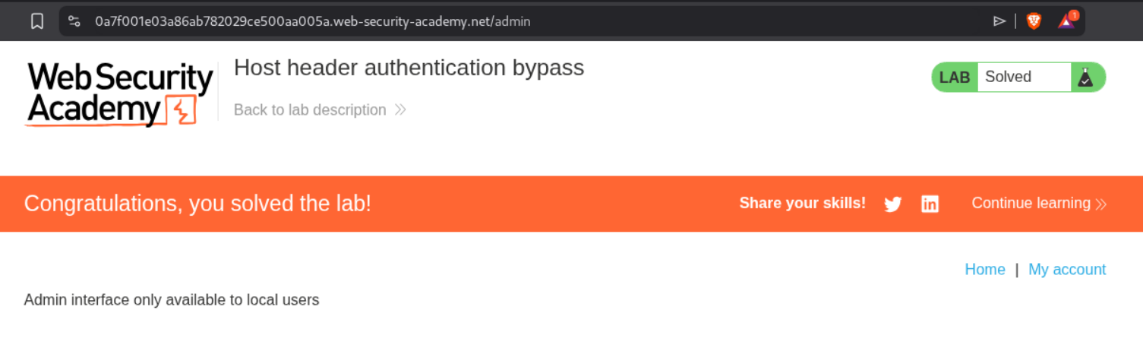The image size is (1143, 348).
Task: Click Back to lab description link
Action: [x=310, y=110]
